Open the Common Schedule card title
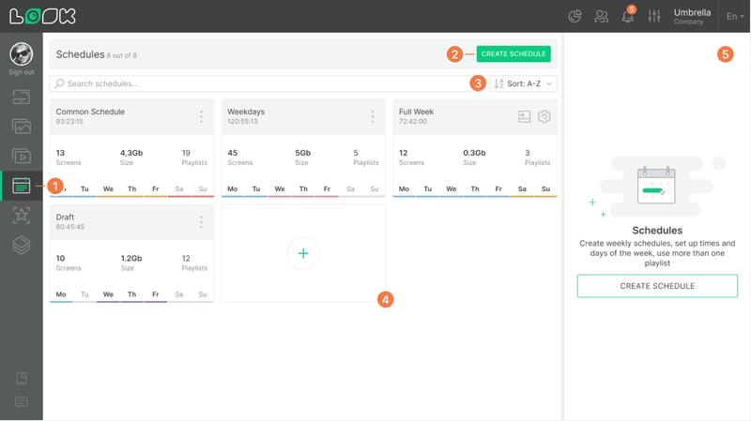 [90, 112]
